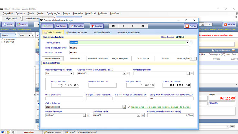Click the red Apagar delete button
Viewport: 238px width, 134px height.
pyautogui.click(x=97, y=26)
